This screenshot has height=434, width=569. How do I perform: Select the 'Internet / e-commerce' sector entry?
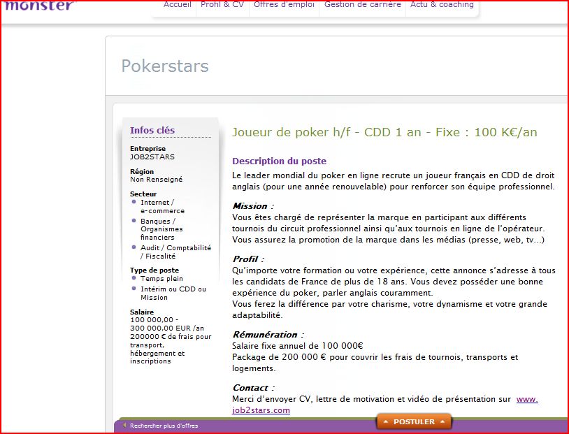coord(163,206)
